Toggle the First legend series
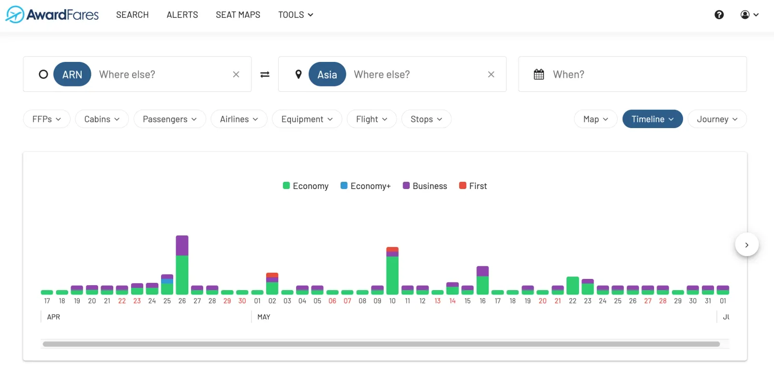This screenshot has width=774, height=380. tap(473, 186)
